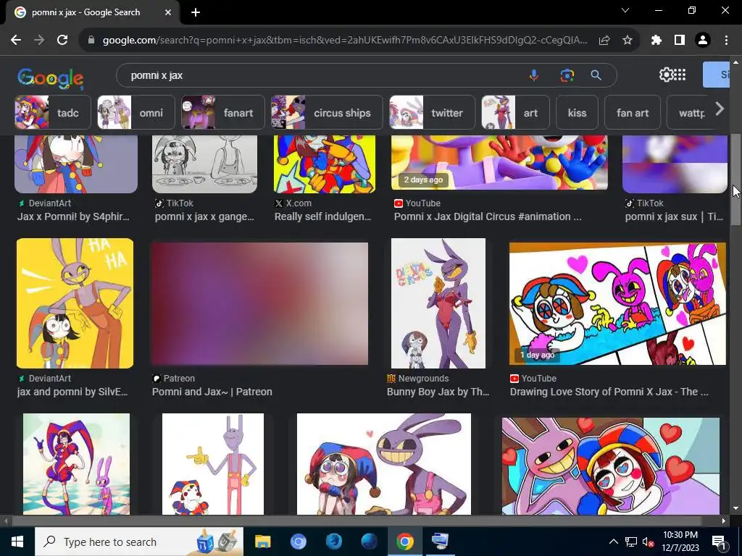Click the taskbar search box
Viewport: 742px width, 556px height.
pyautogui.click(x=139, y=542)
